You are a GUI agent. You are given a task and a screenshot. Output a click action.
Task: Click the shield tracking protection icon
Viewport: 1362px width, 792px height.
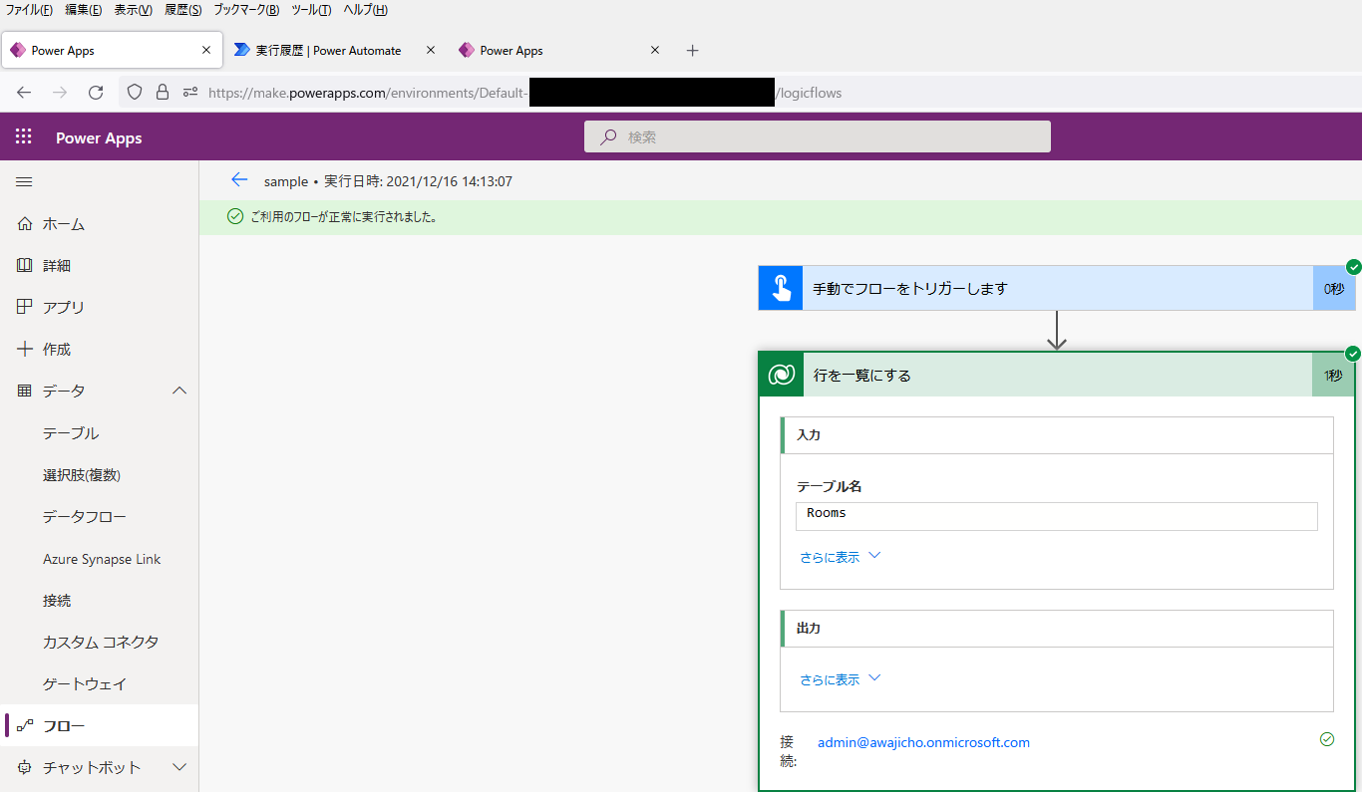(x=134, y=93)
